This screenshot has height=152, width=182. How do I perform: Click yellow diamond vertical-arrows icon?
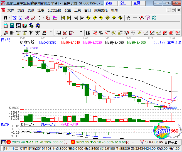click(x=120, y=18)
